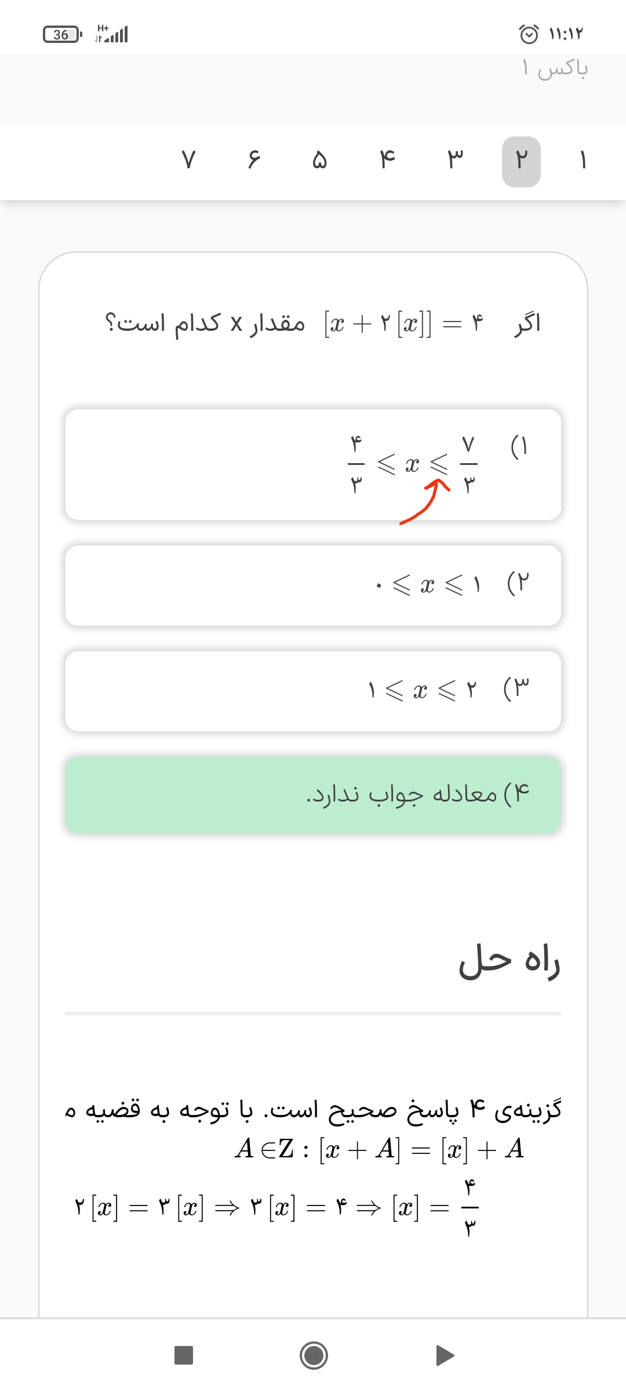Go to question number ۱ tab
Screen dimensions: 626x1393
[583, 161]
